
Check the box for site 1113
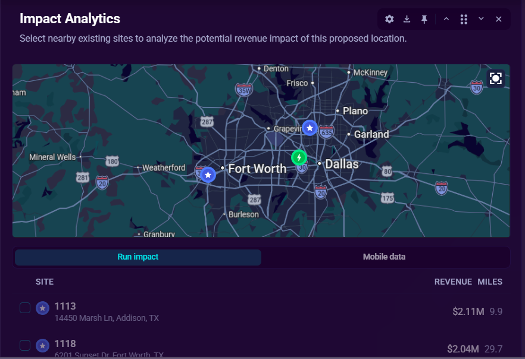pos(25,308)
